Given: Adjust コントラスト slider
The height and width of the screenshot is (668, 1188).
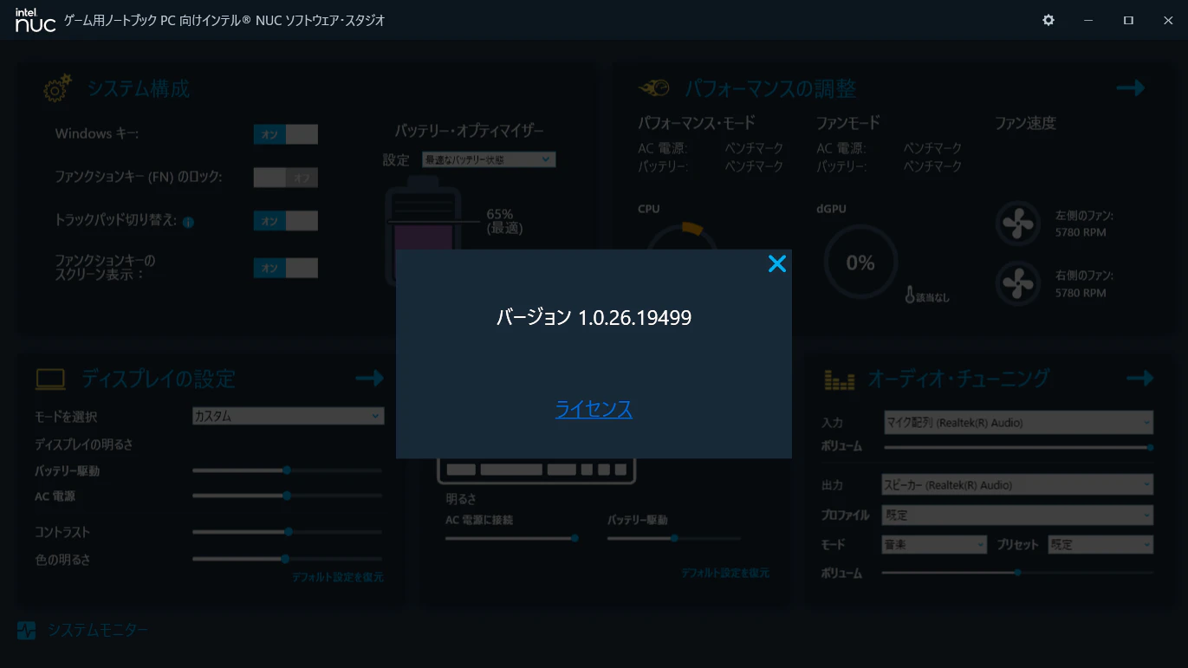Looking at the screenshot, I should [x=287, y=532].
